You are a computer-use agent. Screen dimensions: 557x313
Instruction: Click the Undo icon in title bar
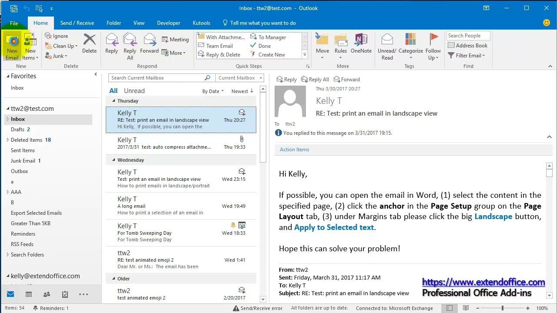tap(27, 8)
